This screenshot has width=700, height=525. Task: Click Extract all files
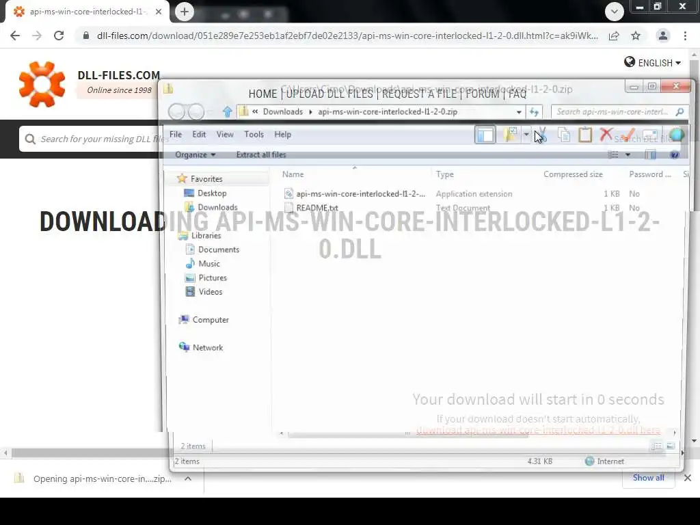tap(261, 154)
